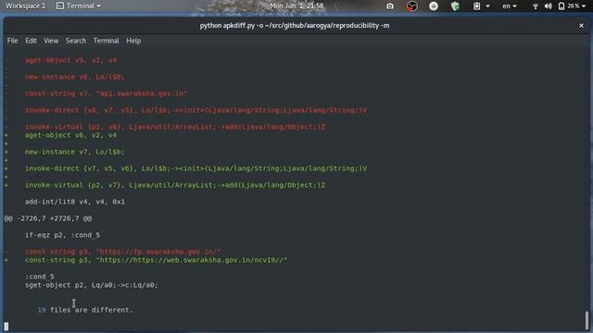Click the volume speaker icon
593x333 pixels.
pos(548,6)
